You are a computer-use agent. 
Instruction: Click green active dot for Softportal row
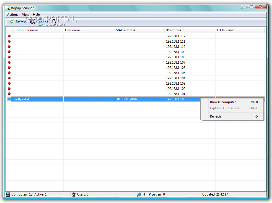[x=9, y=99]
